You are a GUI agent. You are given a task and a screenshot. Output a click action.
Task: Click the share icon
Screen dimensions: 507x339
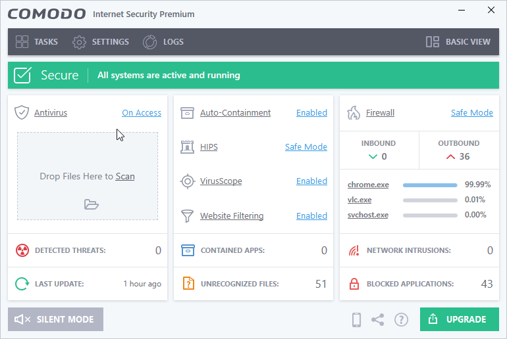point(378,320)
